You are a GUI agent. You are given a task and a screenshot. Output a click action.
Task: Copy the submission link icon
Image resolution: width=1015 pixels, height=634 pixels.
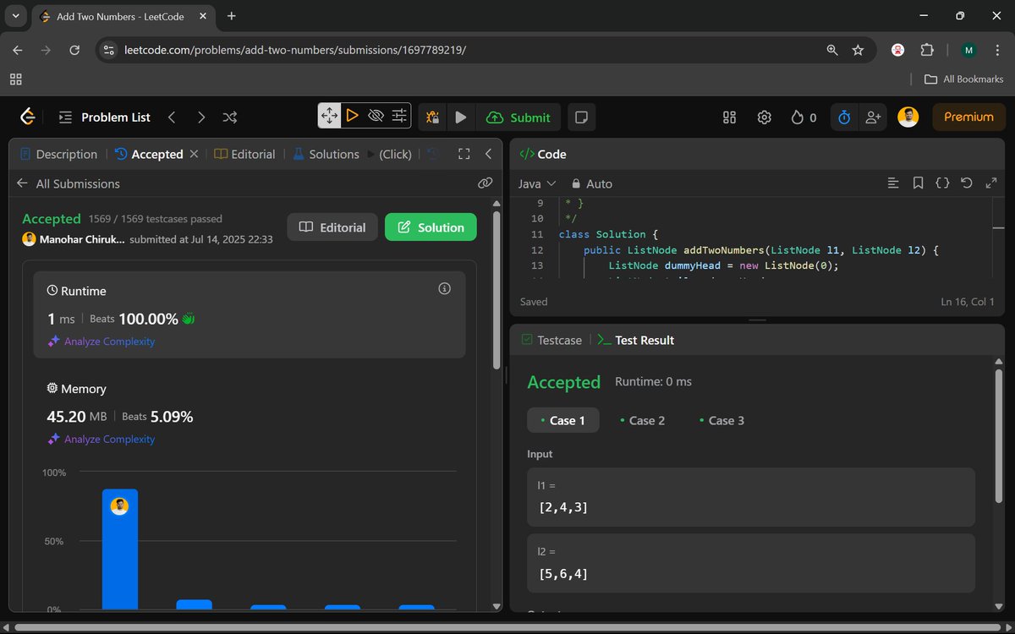coord(485,183)
